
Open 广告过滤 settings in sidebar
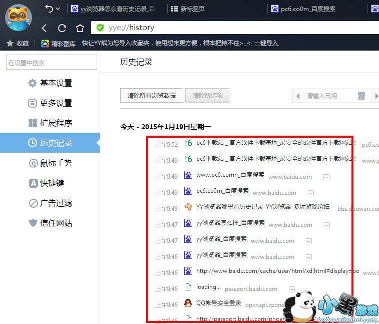[x=56, y=203]
